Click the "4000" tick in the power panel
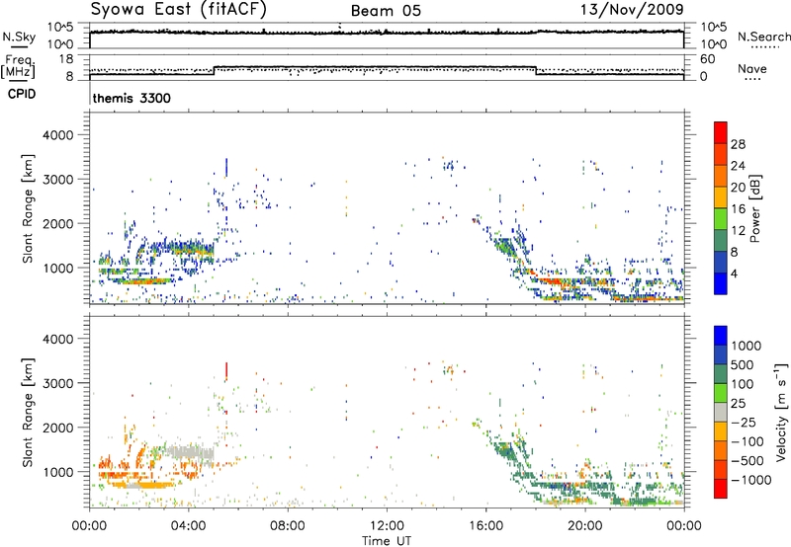The width and height of the screenshot is (791, 547). (57, 135)
